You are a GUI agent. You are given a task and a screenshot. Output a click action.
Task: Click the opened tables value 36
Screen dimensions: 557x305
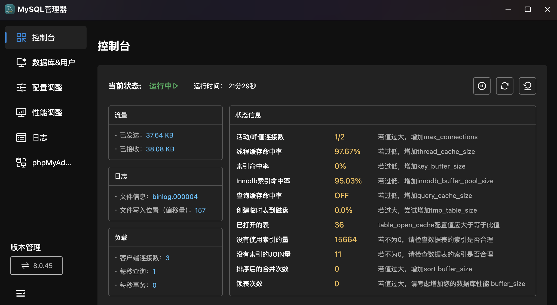[x=339, y=225]
